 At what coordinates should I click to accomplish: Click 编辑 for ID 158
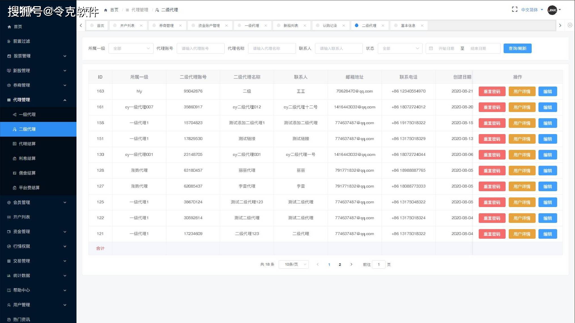(x=548, y=123)
